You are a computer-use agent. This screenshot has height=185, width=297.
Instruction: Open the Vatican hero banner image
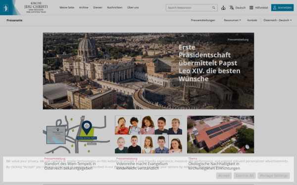pyautogui.click(x=148, y=71)
